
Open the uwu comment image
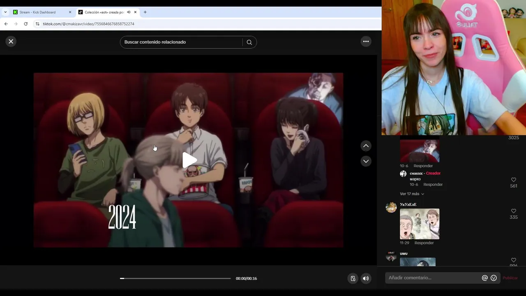click(x=418, y=262)
